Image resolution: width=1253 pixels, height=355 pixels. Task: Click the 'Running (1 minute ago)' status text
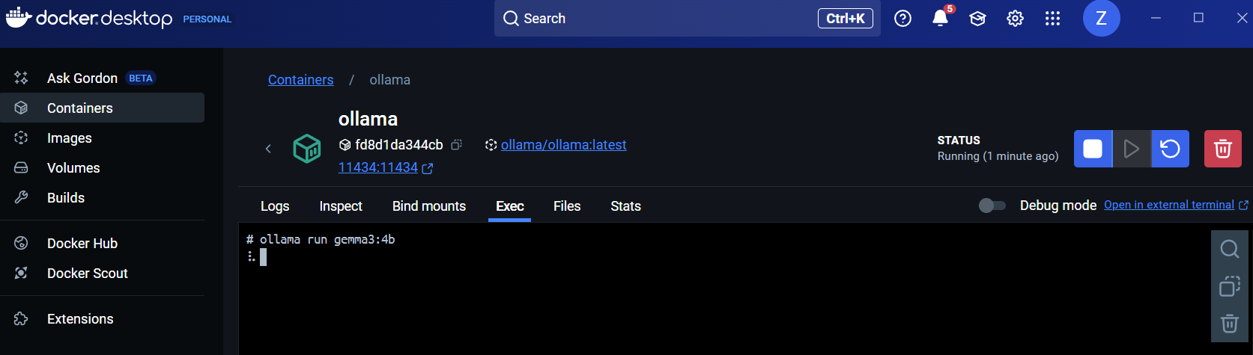tap(998, 156)
